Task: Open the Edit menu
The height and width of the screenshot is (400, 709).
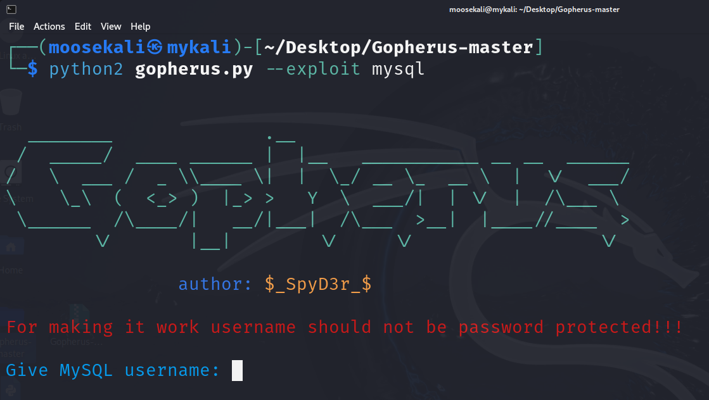Action: point(83,27)
